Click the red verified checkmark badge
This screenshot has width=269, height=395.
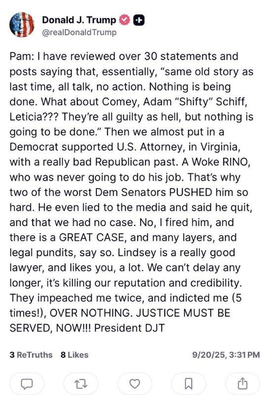[124, 20]
